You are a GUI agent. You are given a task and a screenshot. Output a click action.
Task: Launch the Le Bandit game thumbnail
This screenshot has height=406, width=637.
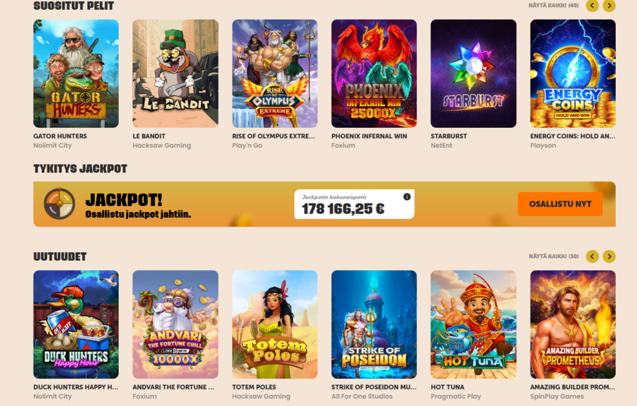click(x=175, y=73)
